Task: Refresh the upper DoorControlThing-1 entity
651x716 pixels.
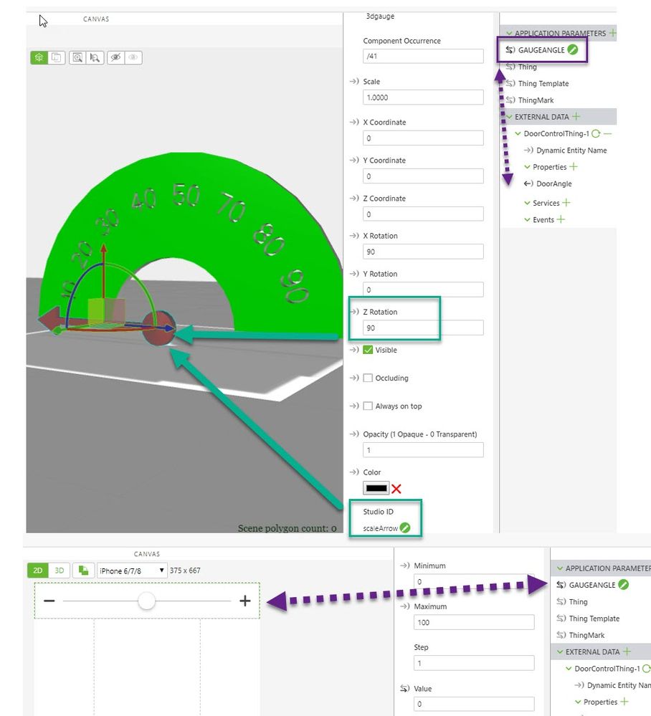Action: (596, 133)
